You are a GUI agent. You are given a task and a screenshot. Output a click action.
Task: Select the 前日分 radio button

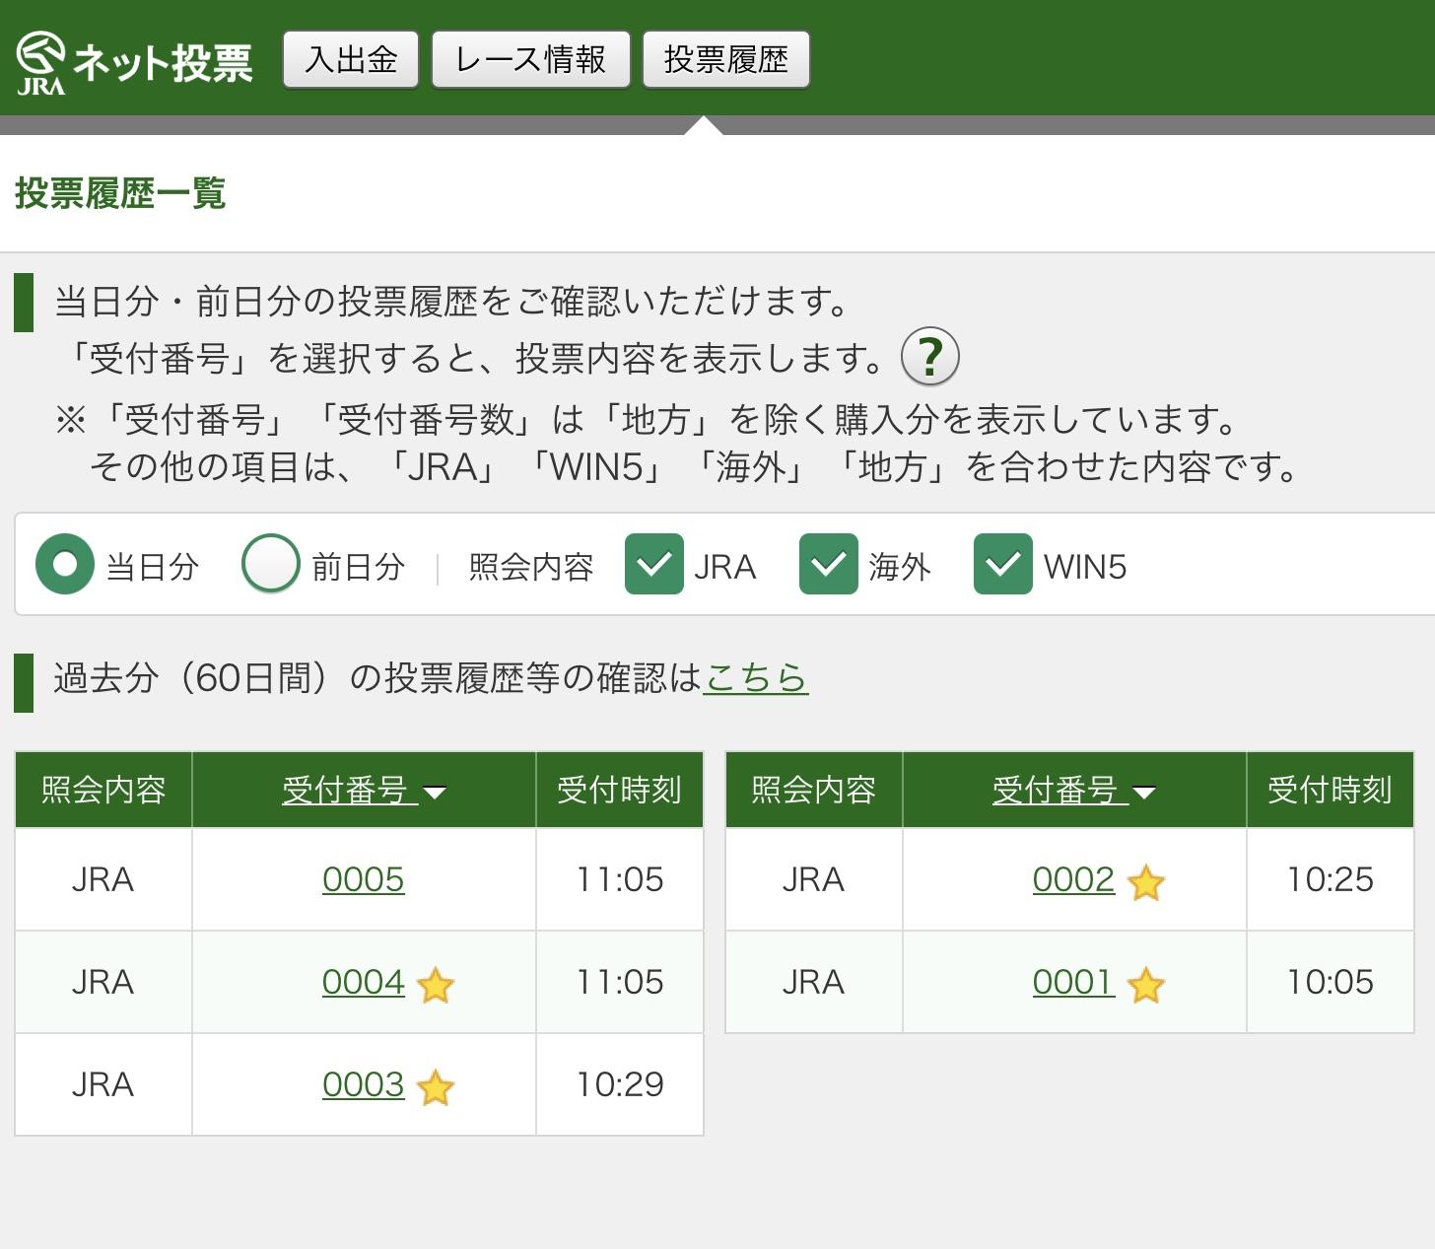click(x=270, y=564)
